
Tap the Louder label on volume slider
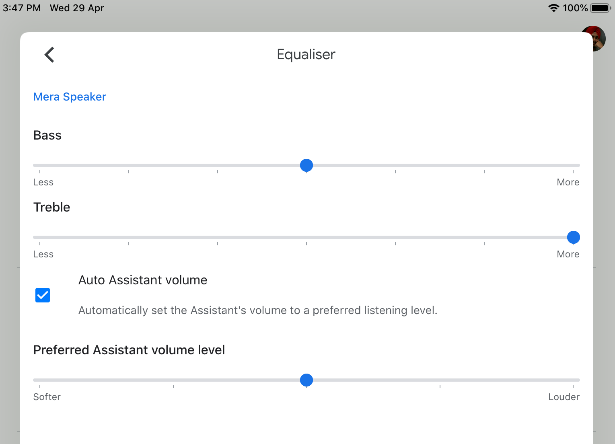pyautogui.click(x=564, y=397)
